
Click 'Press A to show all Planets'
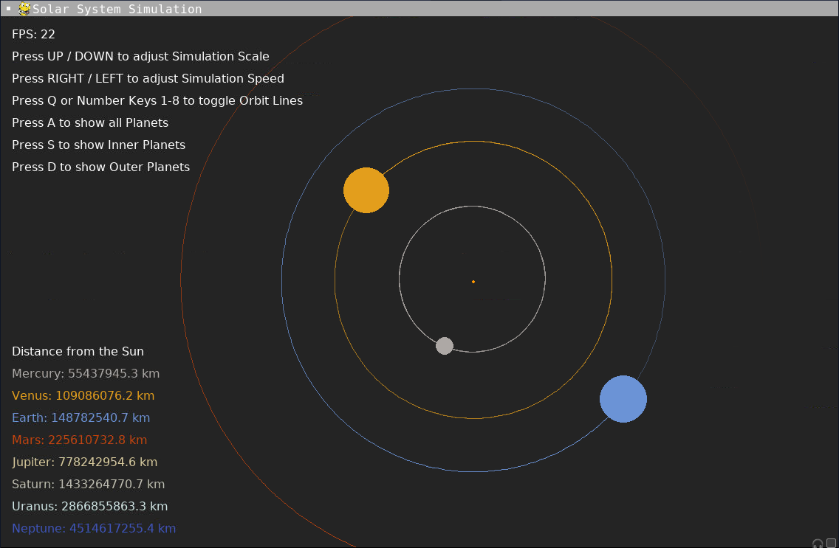click(90, 123)
